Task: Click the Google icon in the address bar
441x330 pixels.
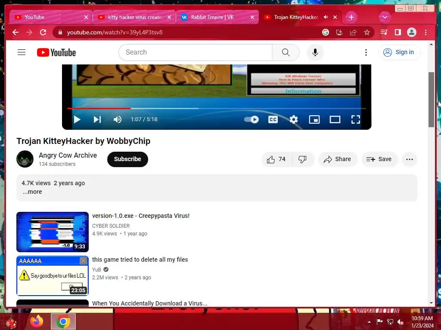Action: (x=326, y=32)
